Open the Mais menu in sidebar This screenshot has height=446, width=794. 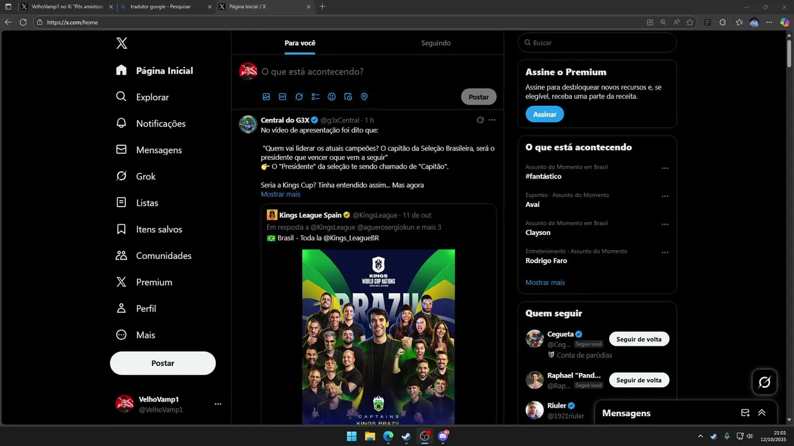(x=135, y=335)
